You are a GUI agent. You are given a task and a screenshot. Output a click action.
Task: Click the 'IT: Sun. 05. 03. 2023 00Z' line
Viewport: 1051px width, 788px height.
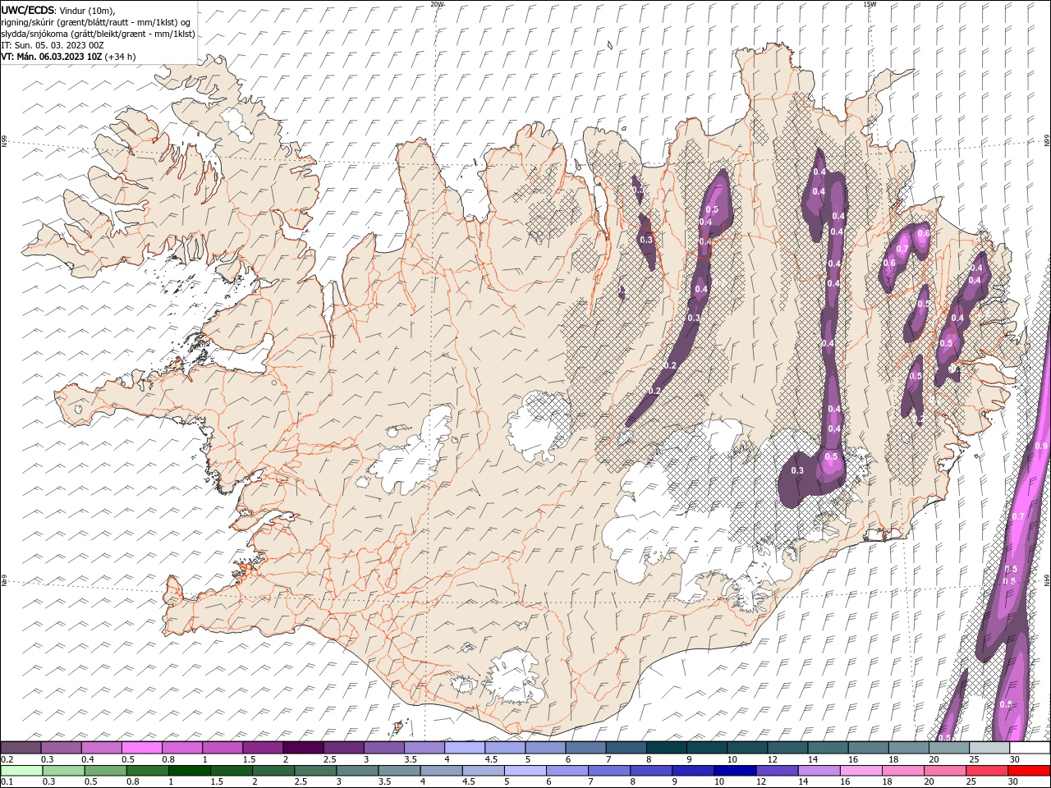53,45
